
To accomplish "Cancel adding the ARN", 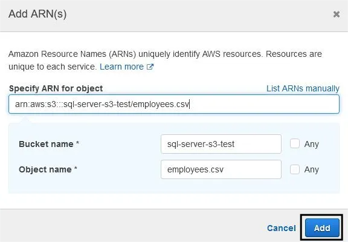I will 281,228.
